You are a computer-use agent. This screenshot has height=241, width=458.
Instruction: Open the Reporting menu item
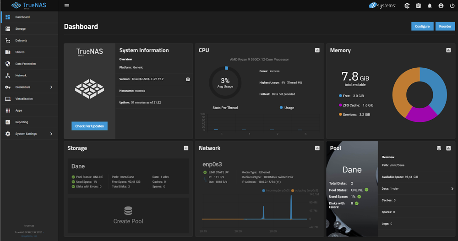29,122
